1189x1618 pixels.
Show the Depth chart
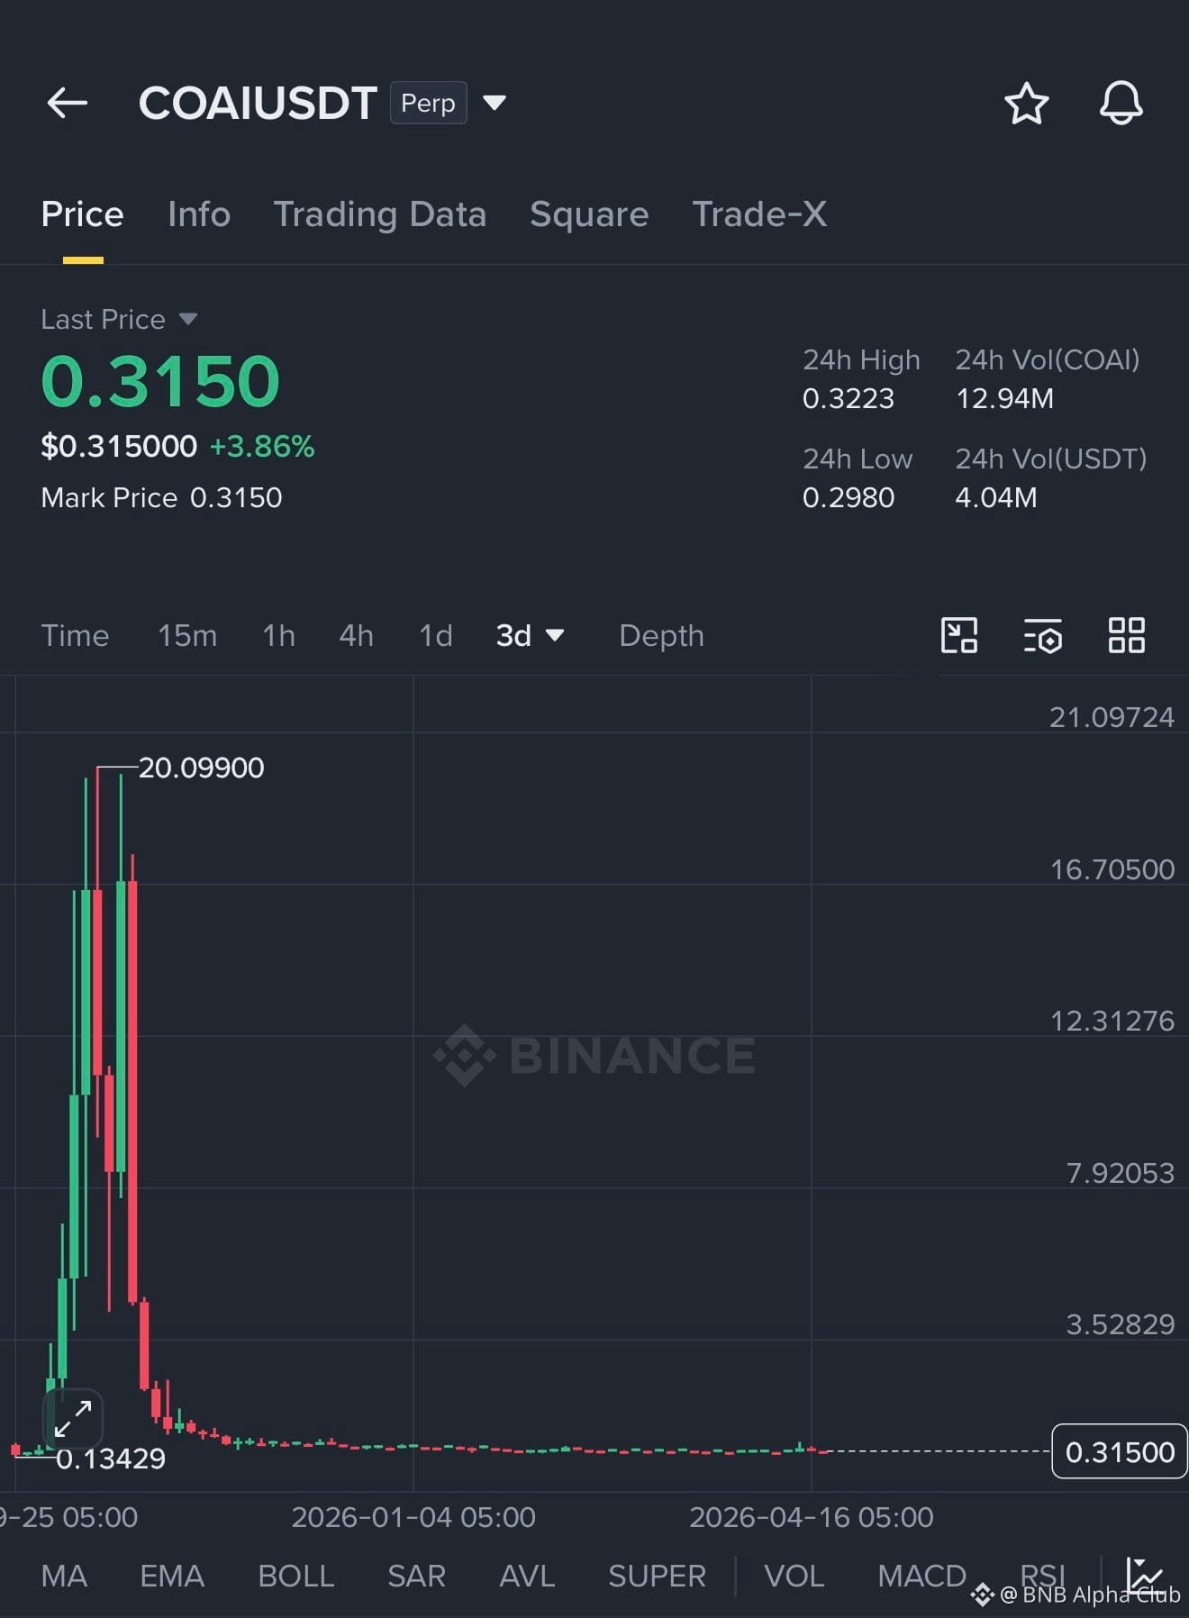661,635
